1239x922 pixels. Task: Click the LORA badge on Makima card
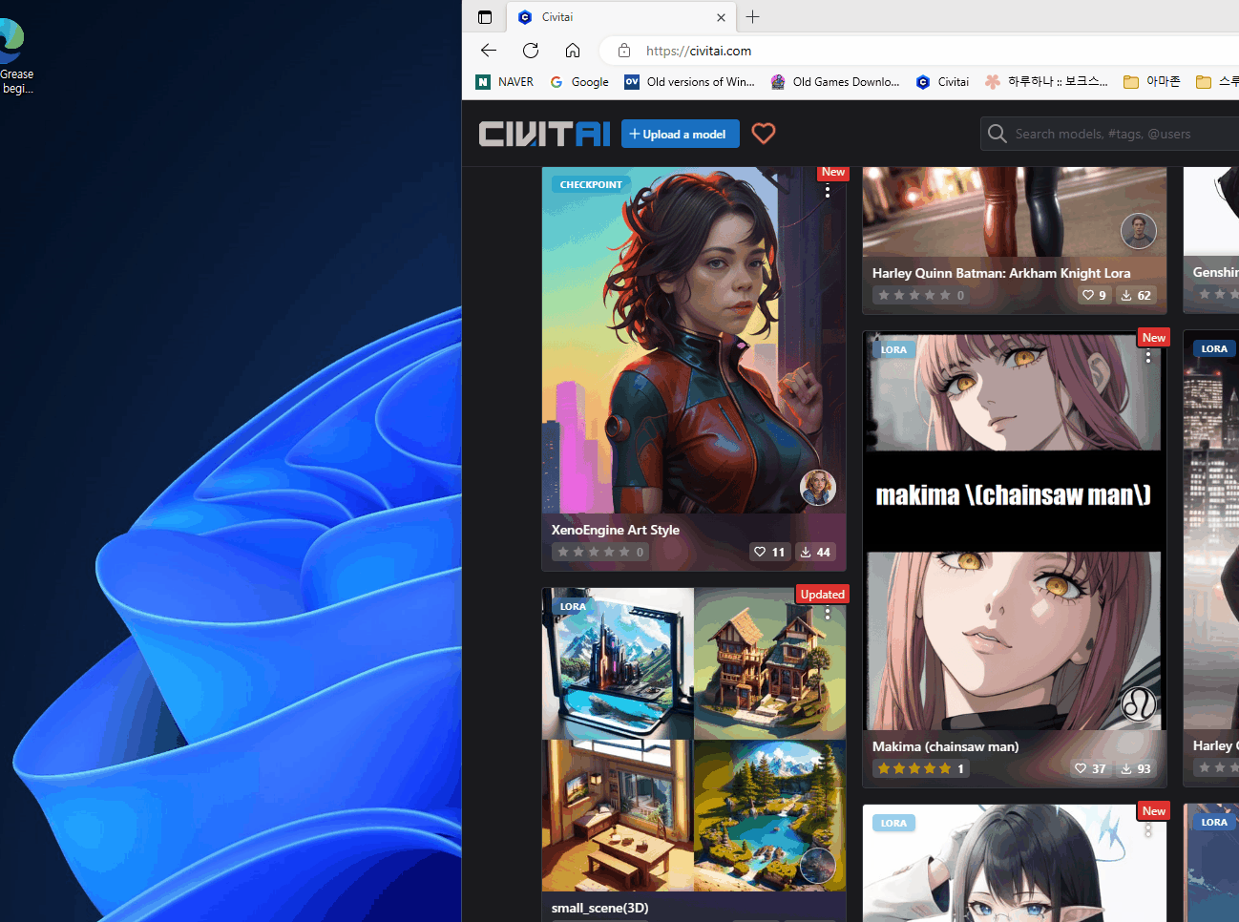tap(893, 349)
